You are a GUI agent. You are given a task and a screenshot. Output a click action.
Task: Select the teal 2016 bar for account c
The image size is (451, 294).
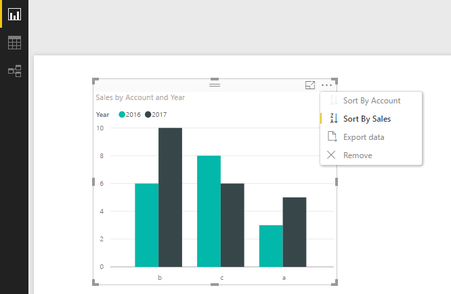[209, 212]
